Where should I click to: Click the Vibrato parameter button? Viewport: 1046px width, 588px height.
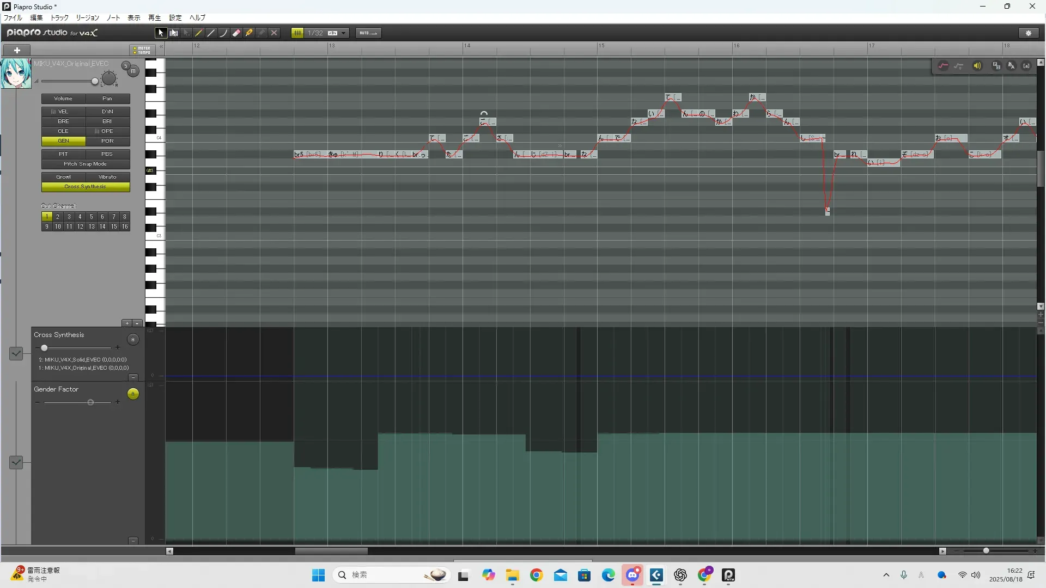pos(107,177)
